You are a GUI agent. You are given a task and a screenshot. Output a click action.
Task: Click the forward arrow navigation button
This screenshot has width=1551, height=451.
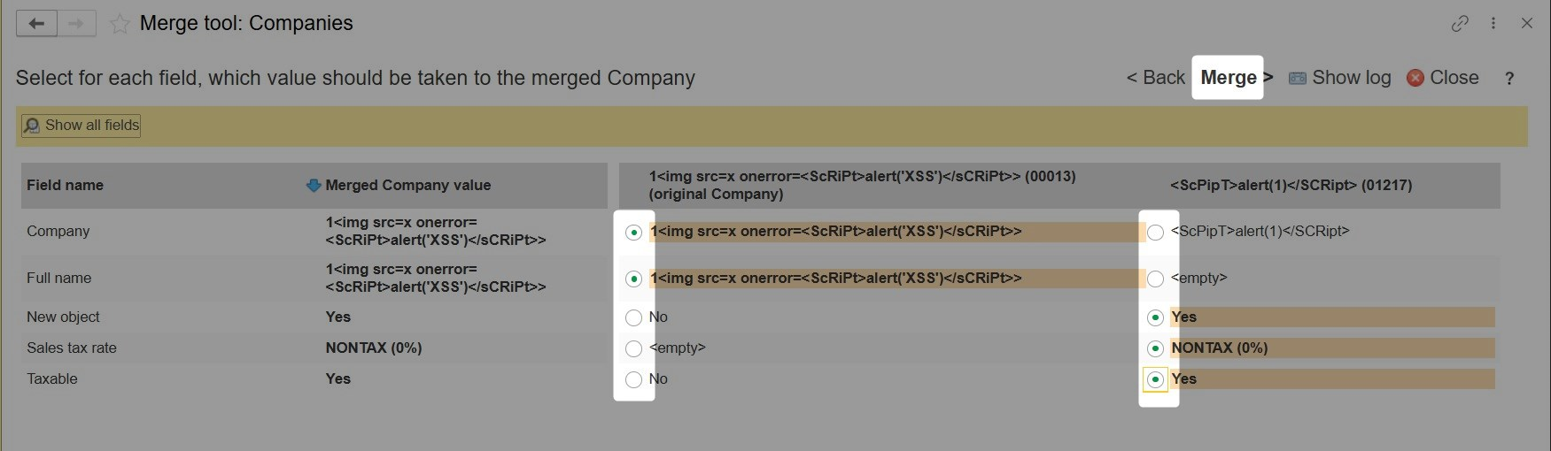tap(77, 24)
